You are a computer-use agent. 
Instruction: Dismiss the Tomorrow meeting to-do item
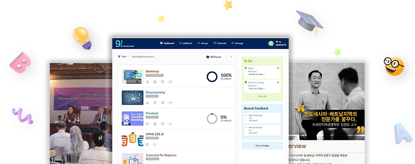278,82
